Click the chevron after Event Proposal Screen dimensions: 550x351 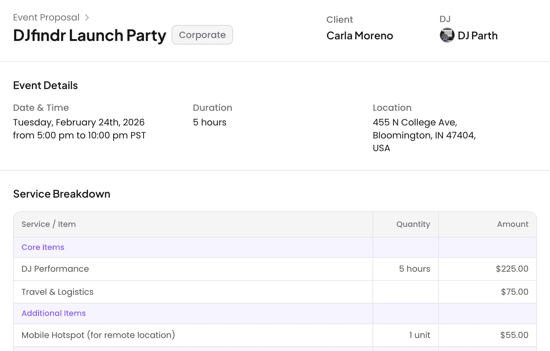tap(87, 18)
